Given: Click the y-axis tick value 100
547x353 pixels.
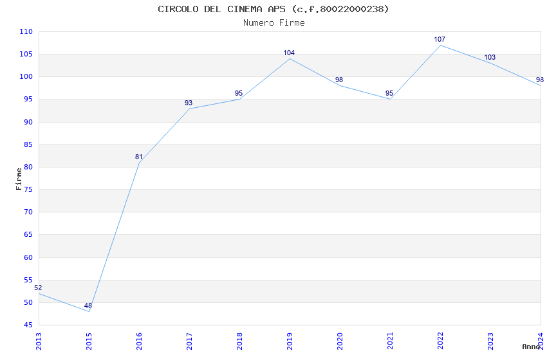Looking at the screenshot, I should (26, 76).
